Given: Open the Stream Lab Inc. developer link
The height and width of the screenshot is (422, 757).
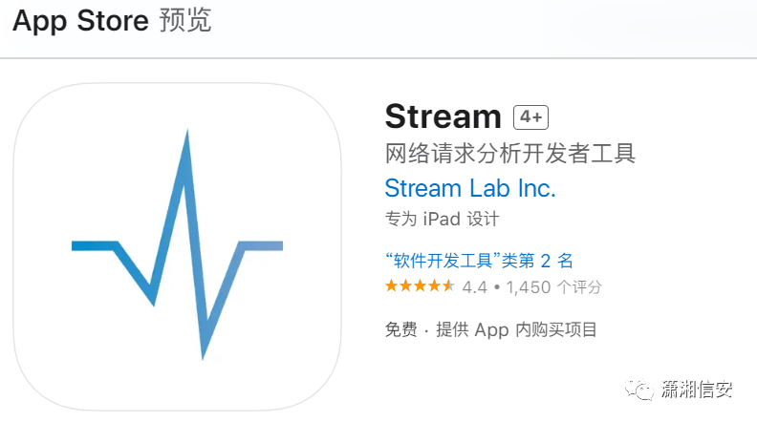Looking at the screenshot, I should point(470,188).
